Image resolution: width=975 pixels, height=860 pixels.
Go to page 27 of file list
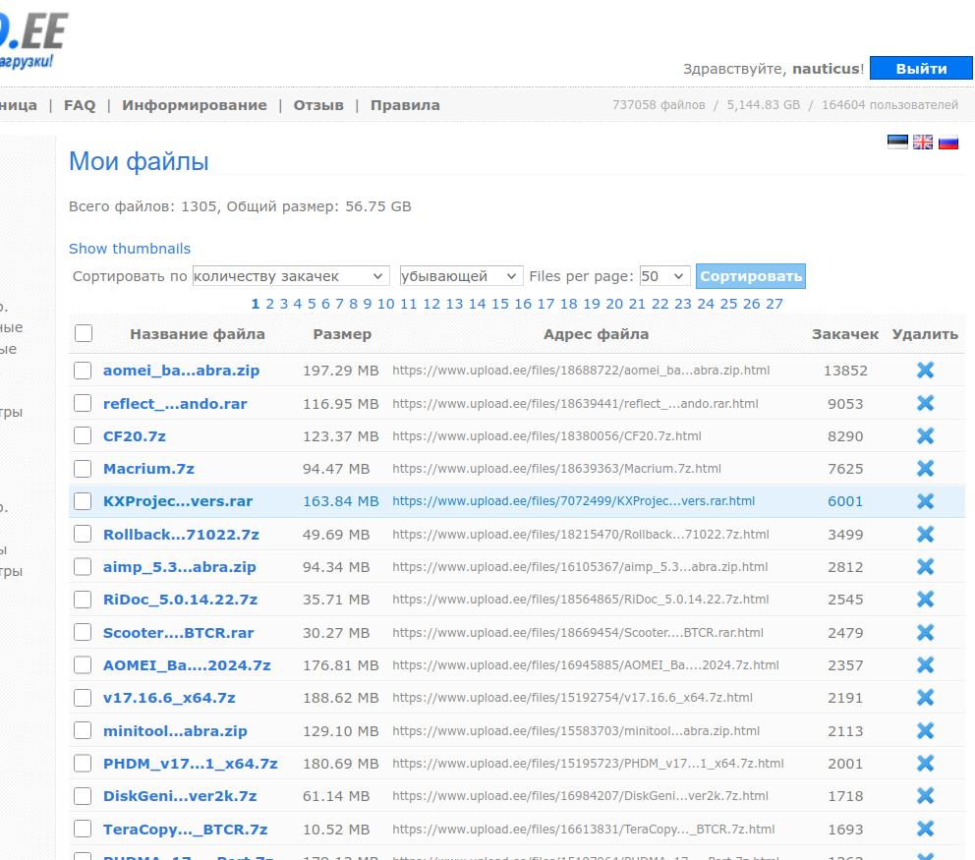coord(774,304)
